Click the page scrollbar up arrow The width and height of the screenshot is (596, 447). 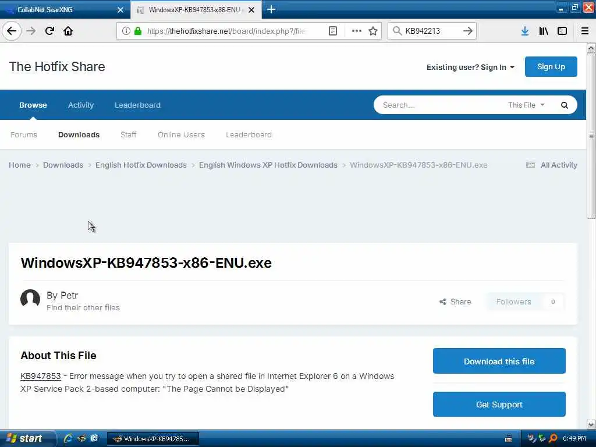(591, 48)
